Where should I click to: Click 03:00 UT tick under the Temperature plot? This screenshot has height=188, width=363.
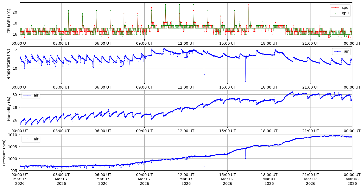pos(61,87)
